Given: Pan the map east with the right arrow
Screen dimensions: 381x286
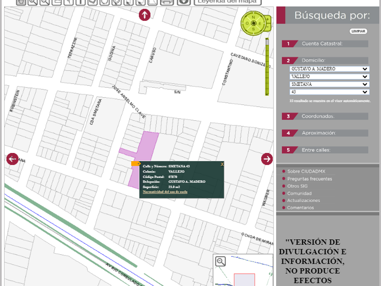Looking at the screenshot, I should coord(267,159).
